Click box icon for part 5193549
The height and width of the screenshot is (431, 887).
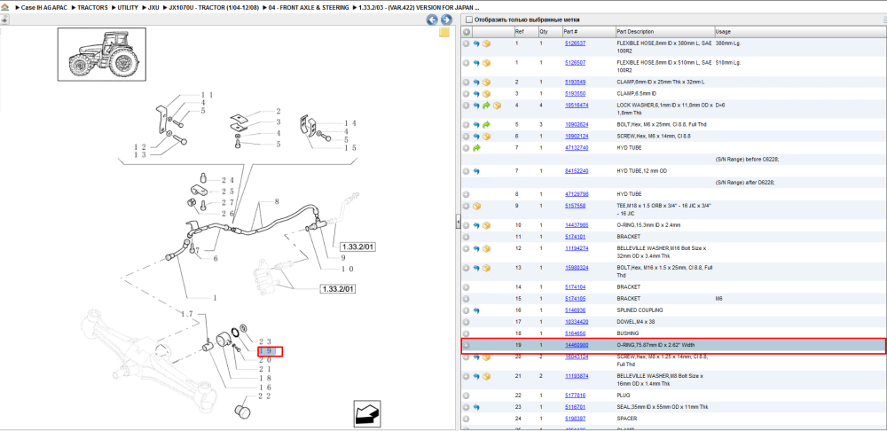[x=486, y=82]
